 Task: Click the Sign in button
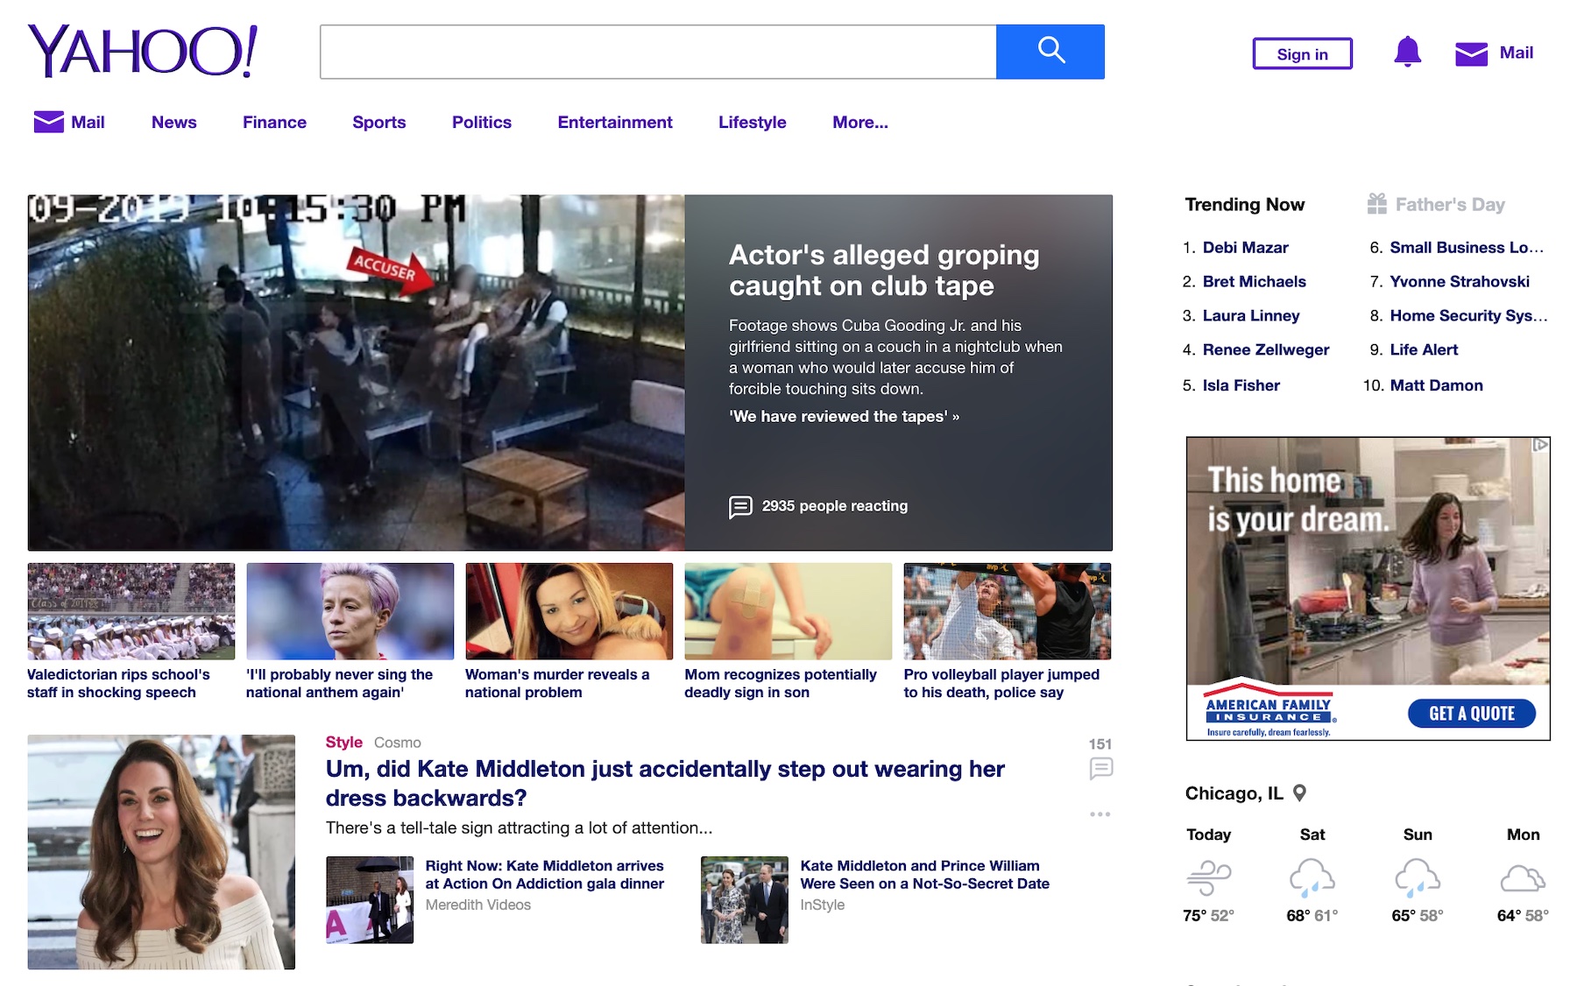(x=1303, y=53)
